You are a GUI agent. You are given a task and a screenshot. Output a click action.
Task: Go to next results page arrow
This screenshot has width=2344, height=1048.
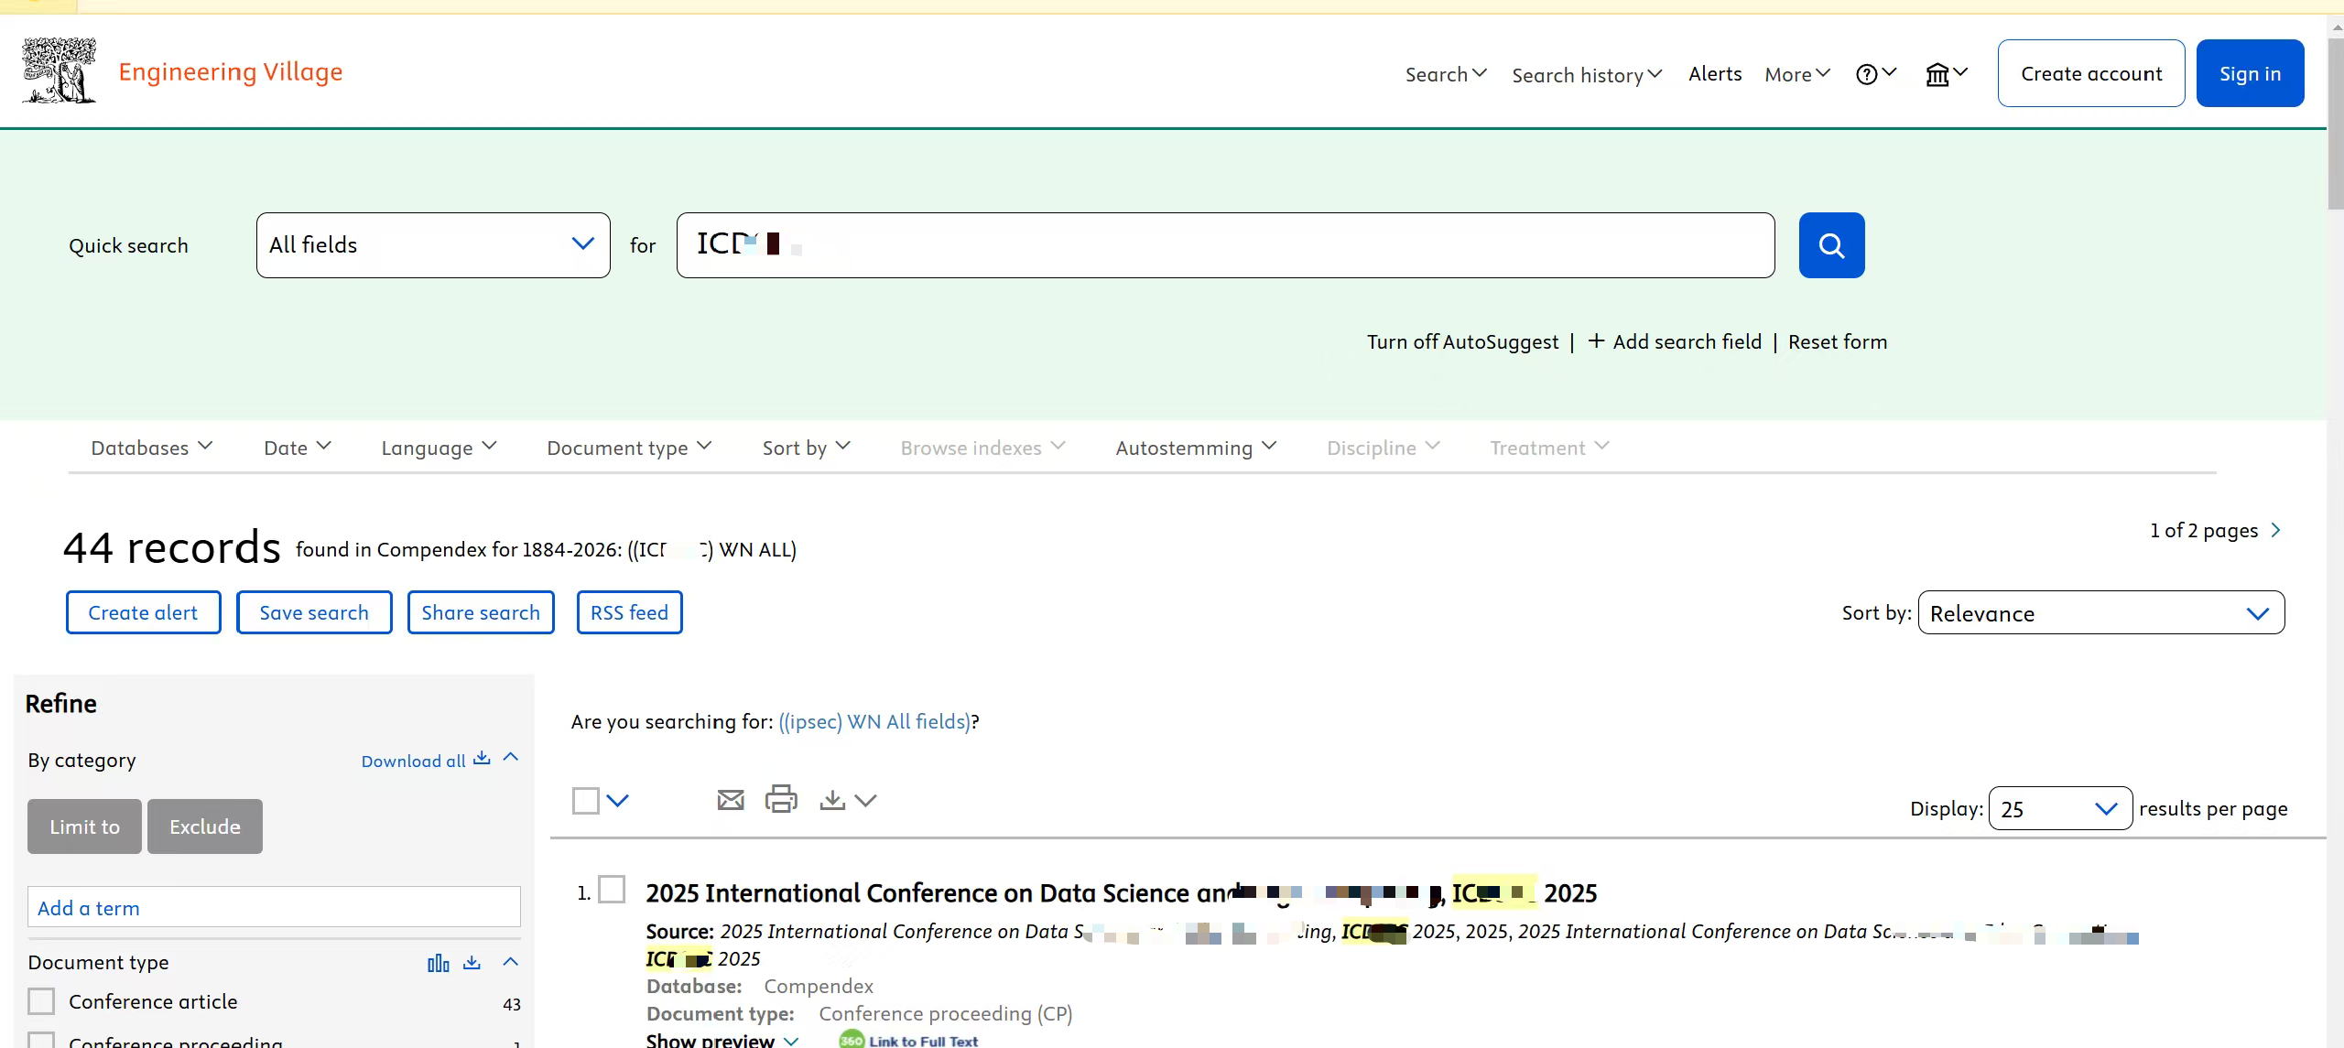[x=2276, y=531]
